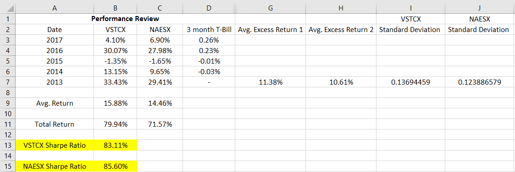Image resolution: width=515 pixels, height=172 pixels.
Task: Select the 71.57% total return cell
Action: point(160,124)
